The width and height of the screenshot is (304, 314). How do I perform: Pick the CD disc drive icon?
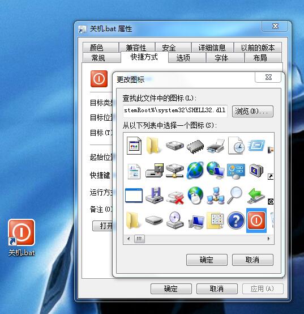[x=175, y=220]
